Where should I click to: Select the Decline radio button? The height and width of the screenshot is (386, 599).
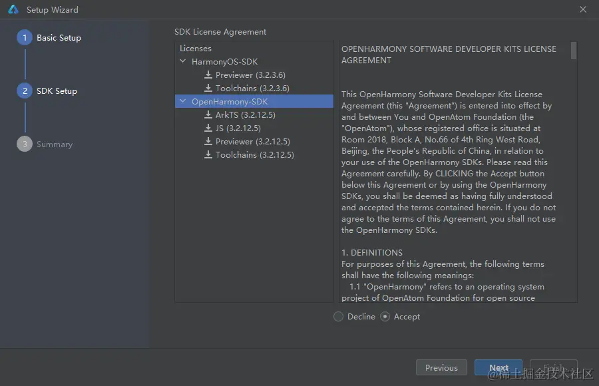pos(338,316)
